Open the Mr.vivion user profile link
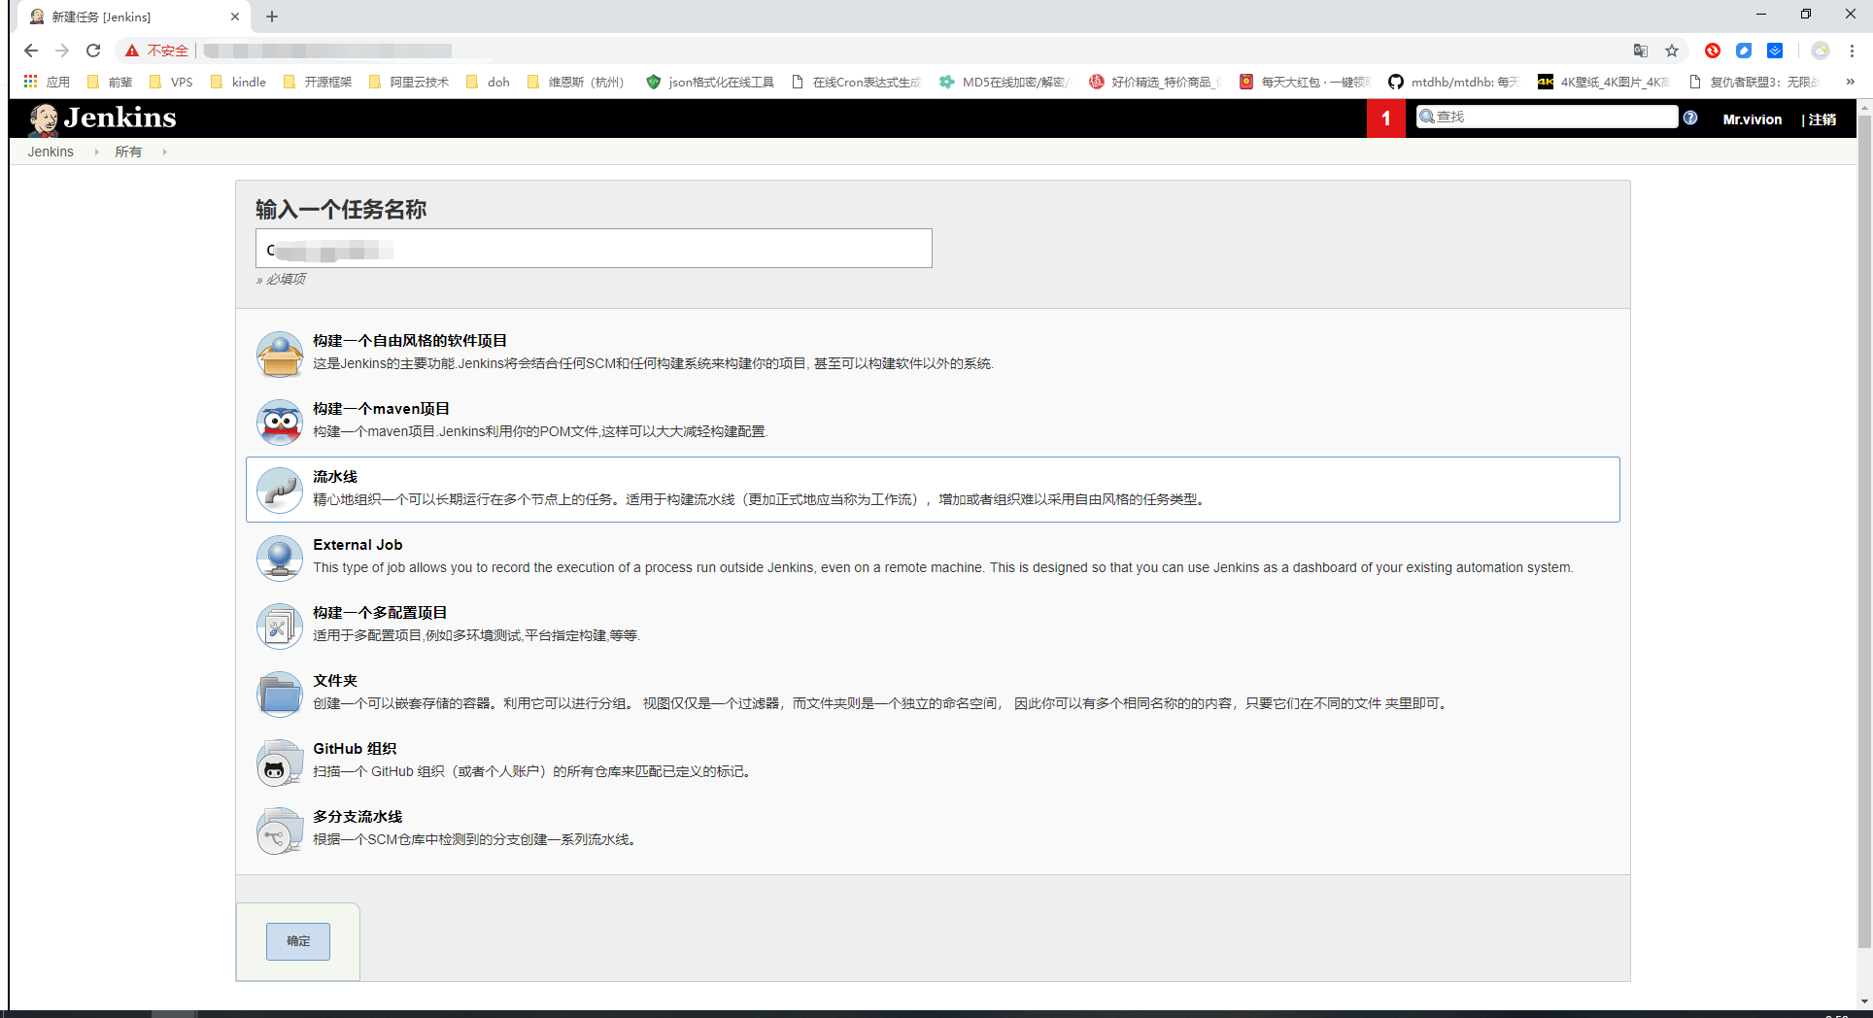 click(1752, 119)
